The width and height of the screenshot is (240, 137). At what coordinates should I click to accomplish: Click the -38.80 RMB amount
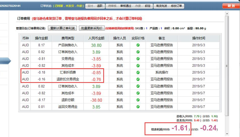pyautogui.click(x=96, y=100)
